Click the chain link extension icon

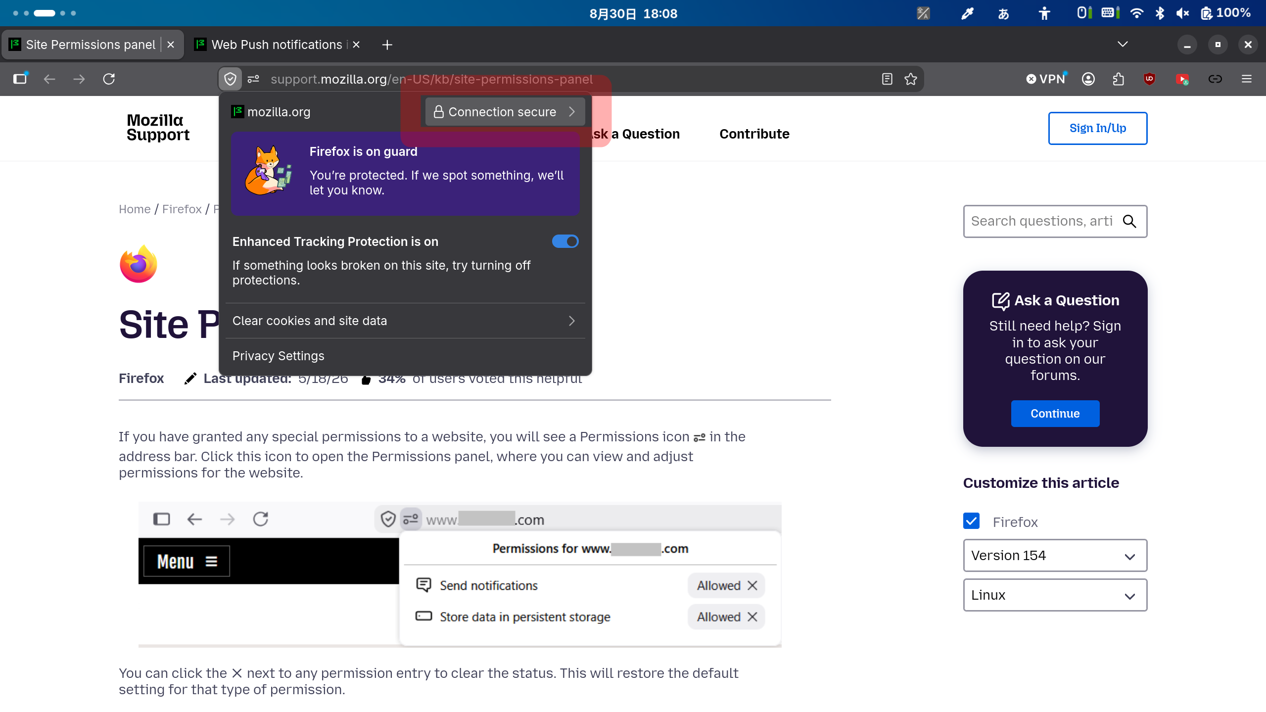(x=1215, y=79)
